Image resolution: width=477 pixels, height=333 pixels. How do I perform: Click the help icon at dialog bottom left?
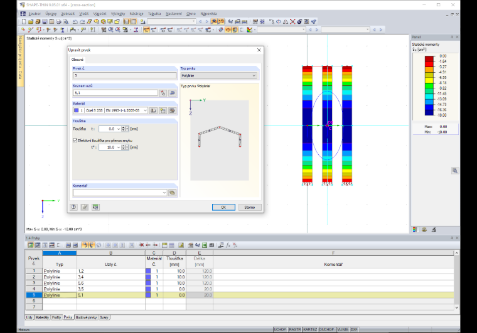tap(73, 207)
